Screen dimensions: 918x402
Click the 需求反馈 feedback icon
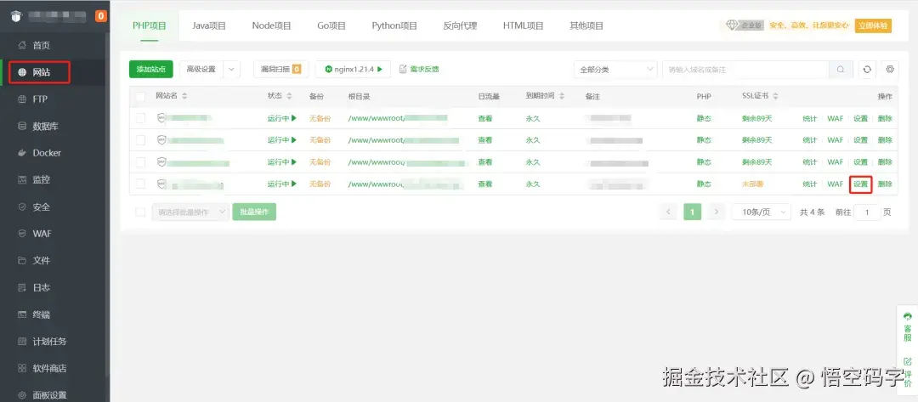[403, 69]
